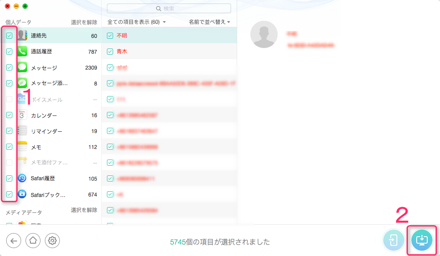Screen dimensions: 440x256
Task: Select the リマインダー category label
Action: point(46,131)
